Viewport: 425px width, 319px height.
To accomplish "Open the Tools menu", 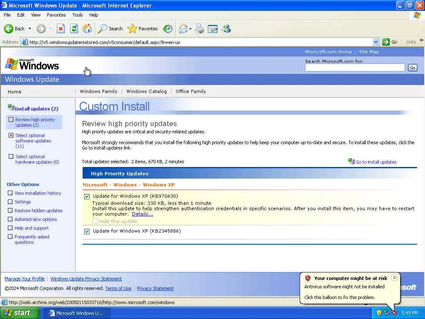I will [77, 15].
